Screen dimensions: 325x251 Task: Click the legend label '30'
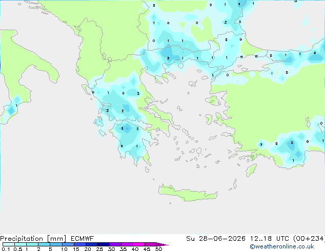(x=111, y=249)
